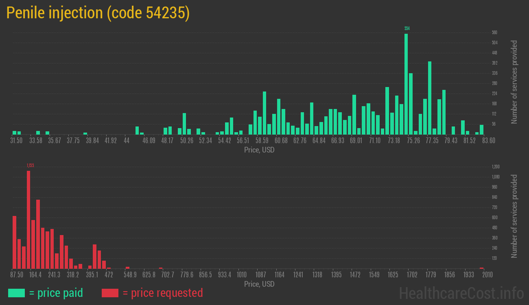Click the red price requested legend swatch
The image size is (529, 305).
click(110, 293)
